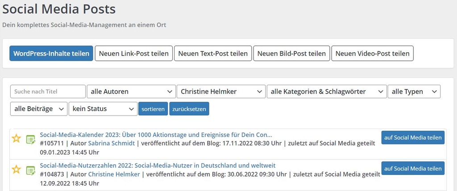Click the subtitle 'Dein komplettes Social-Media-Management an einem Ort'
457x191 pixels.
84,25
